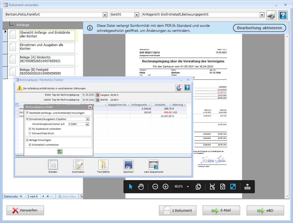Zoom in on the PDF preview

tap(165, 187)
